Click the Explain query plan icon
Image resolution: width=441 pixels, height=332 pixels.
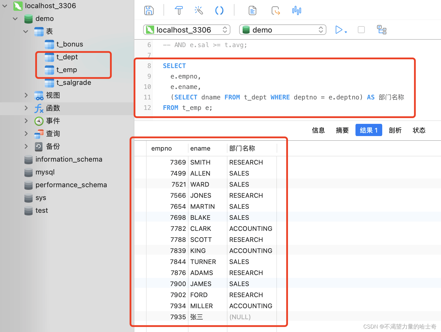(x=381, y=30)
